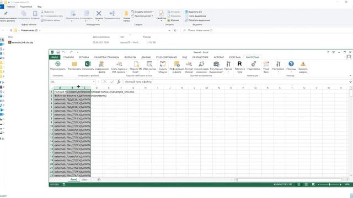Click zoom out minus in Excel status bar
The image size is (353, 198).
point(319,184)
